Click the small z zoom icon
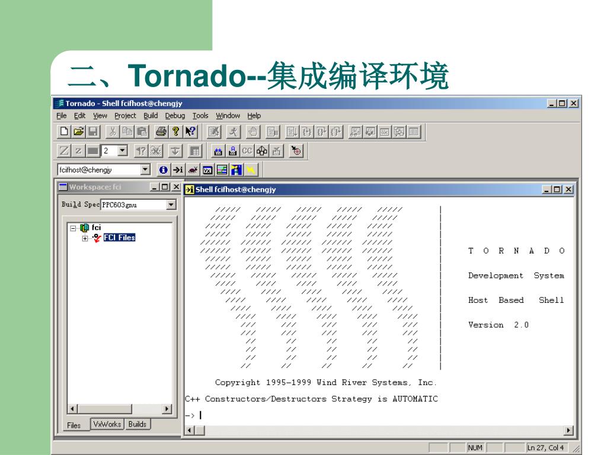607x455 pixels. [78, 151]
